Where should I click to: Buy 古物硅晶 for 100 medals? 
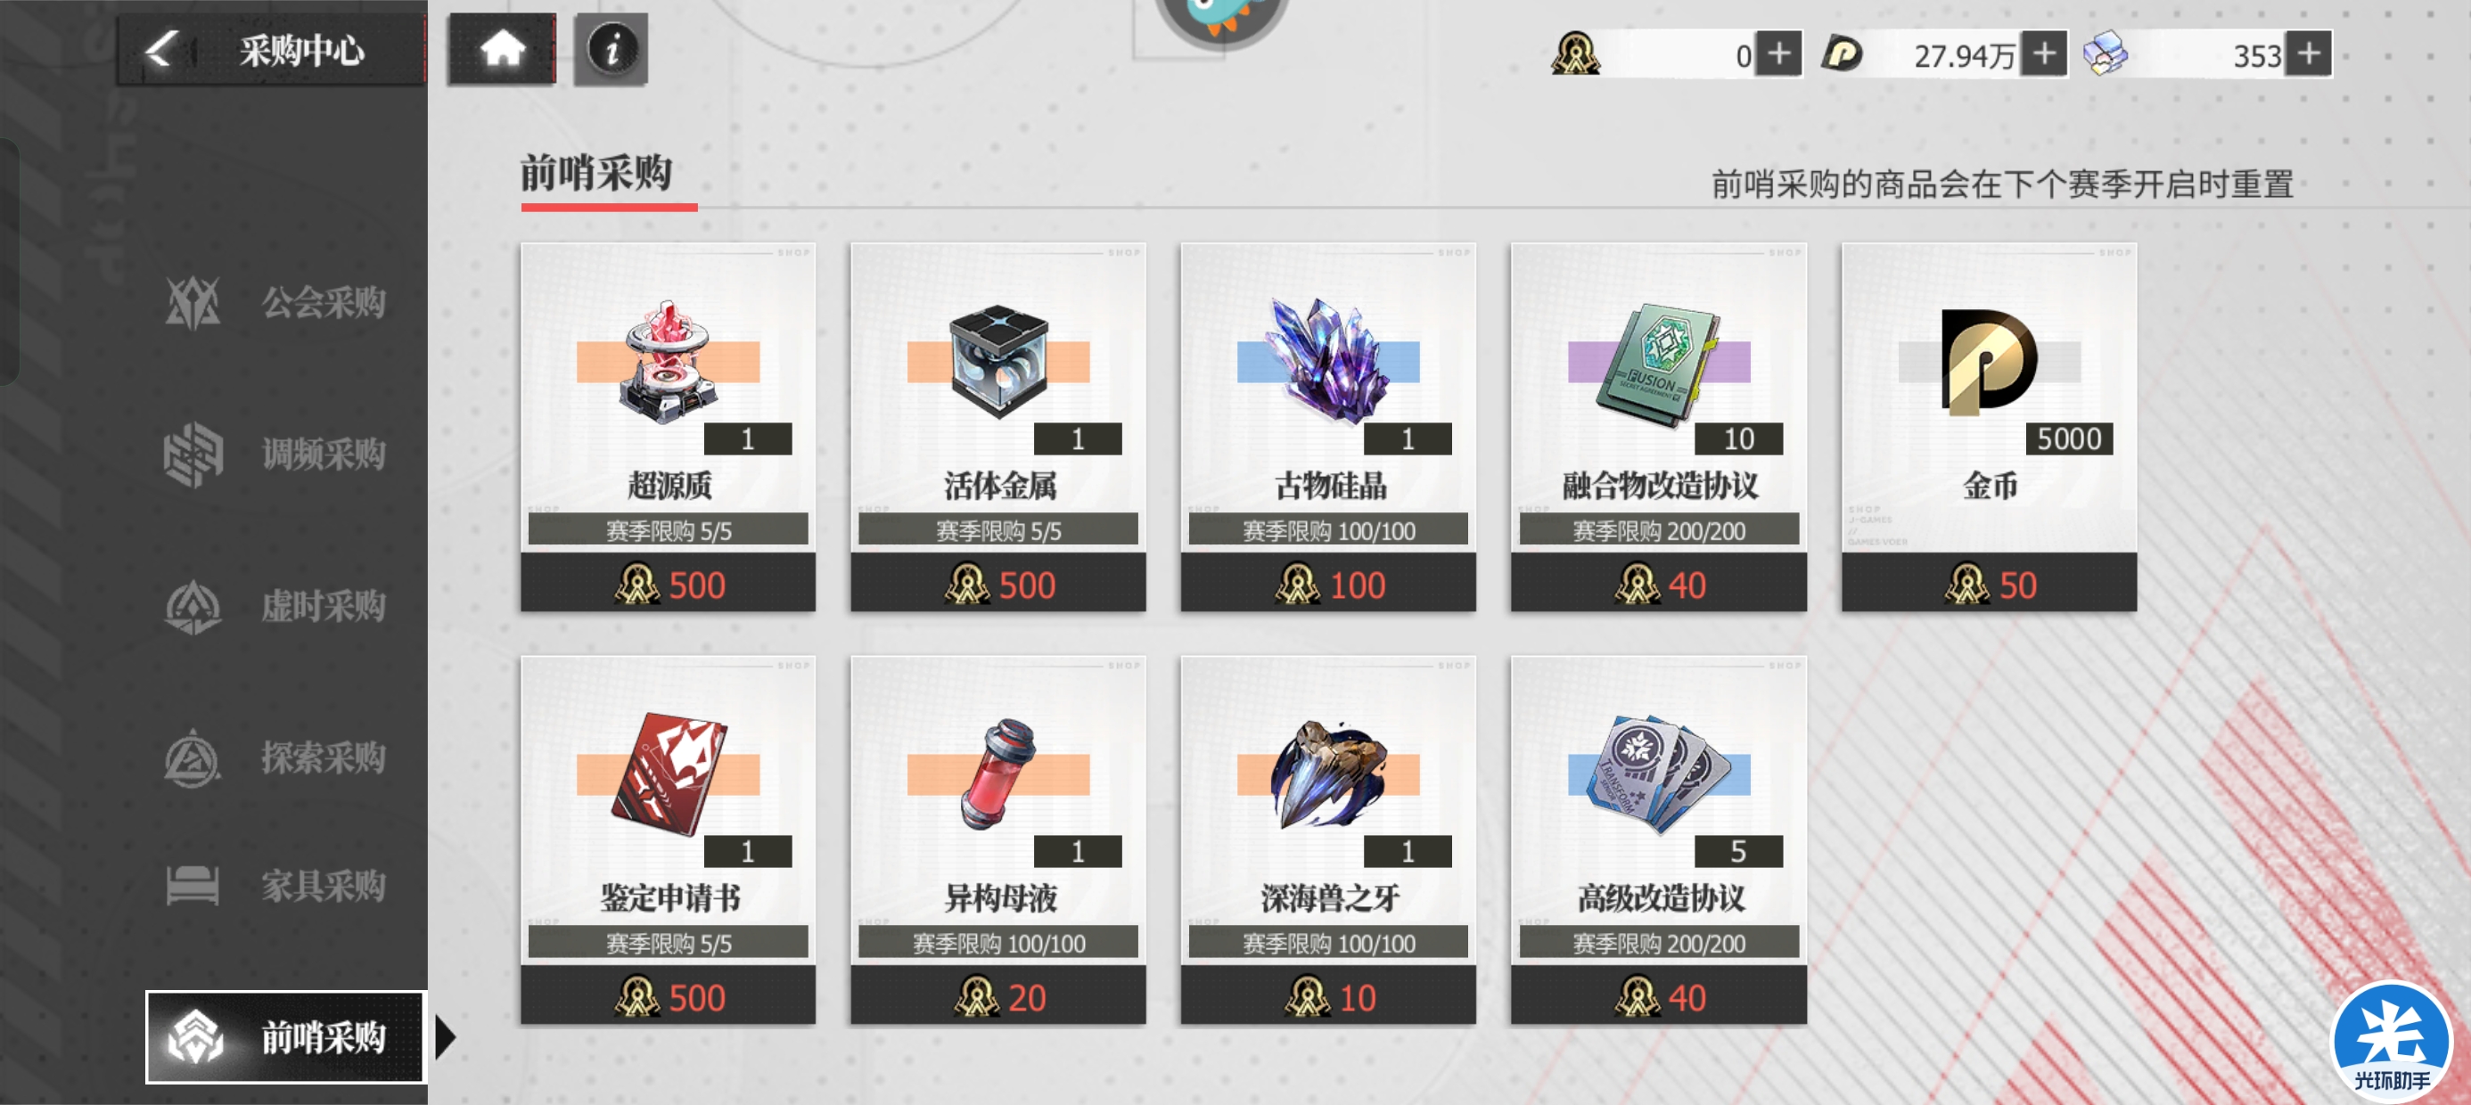[x=1328, y=583]
